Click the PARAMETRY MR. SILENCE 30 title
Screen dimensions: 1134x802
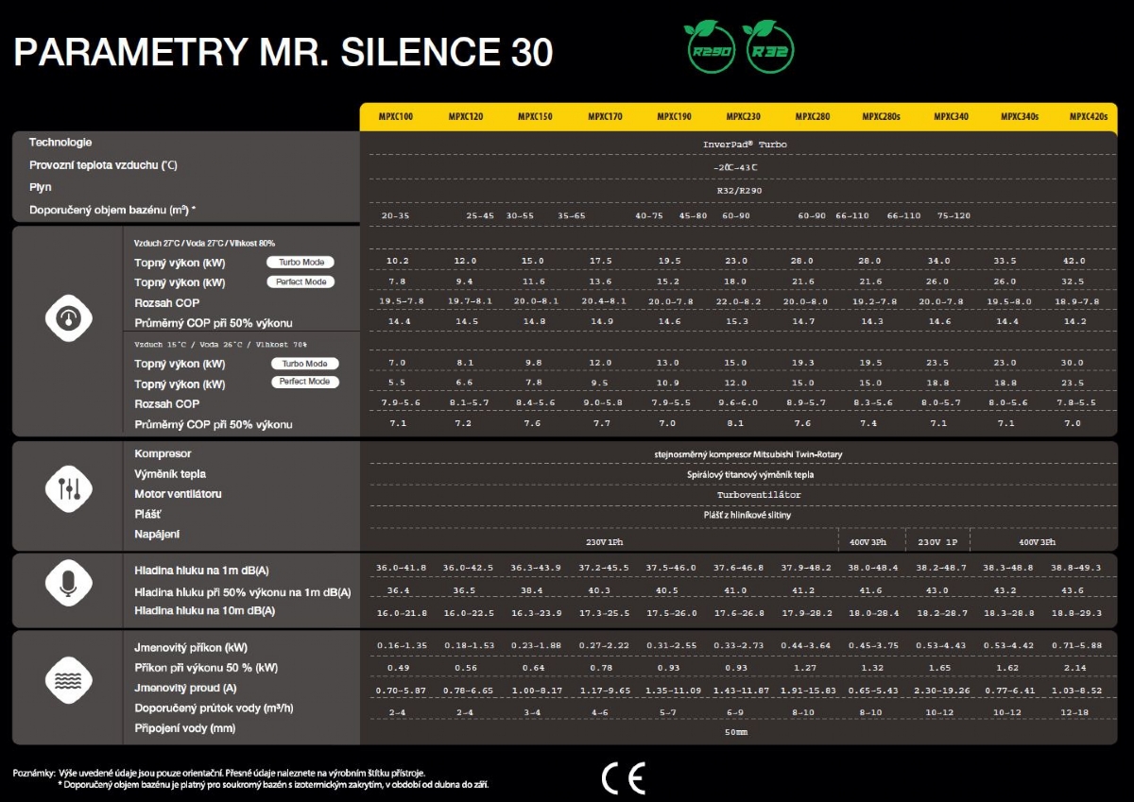point(283,53)
